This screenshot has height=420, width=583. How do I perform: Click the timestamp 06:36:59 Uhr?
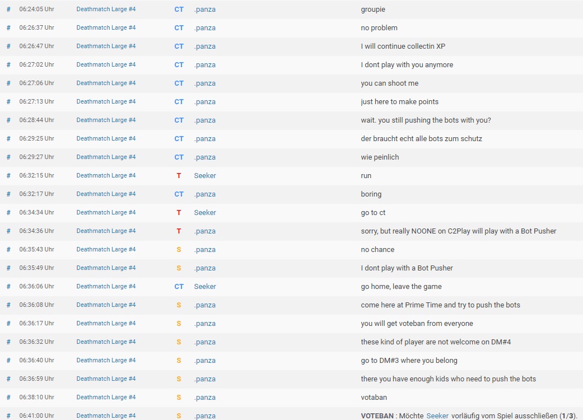pyautogui.click(x=37, y=379)
